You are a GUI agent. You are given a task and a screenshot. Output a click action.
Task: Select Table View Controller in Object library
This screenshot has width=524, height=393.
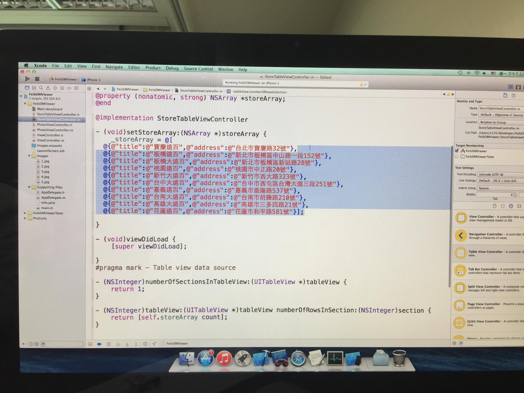point(488,253)
